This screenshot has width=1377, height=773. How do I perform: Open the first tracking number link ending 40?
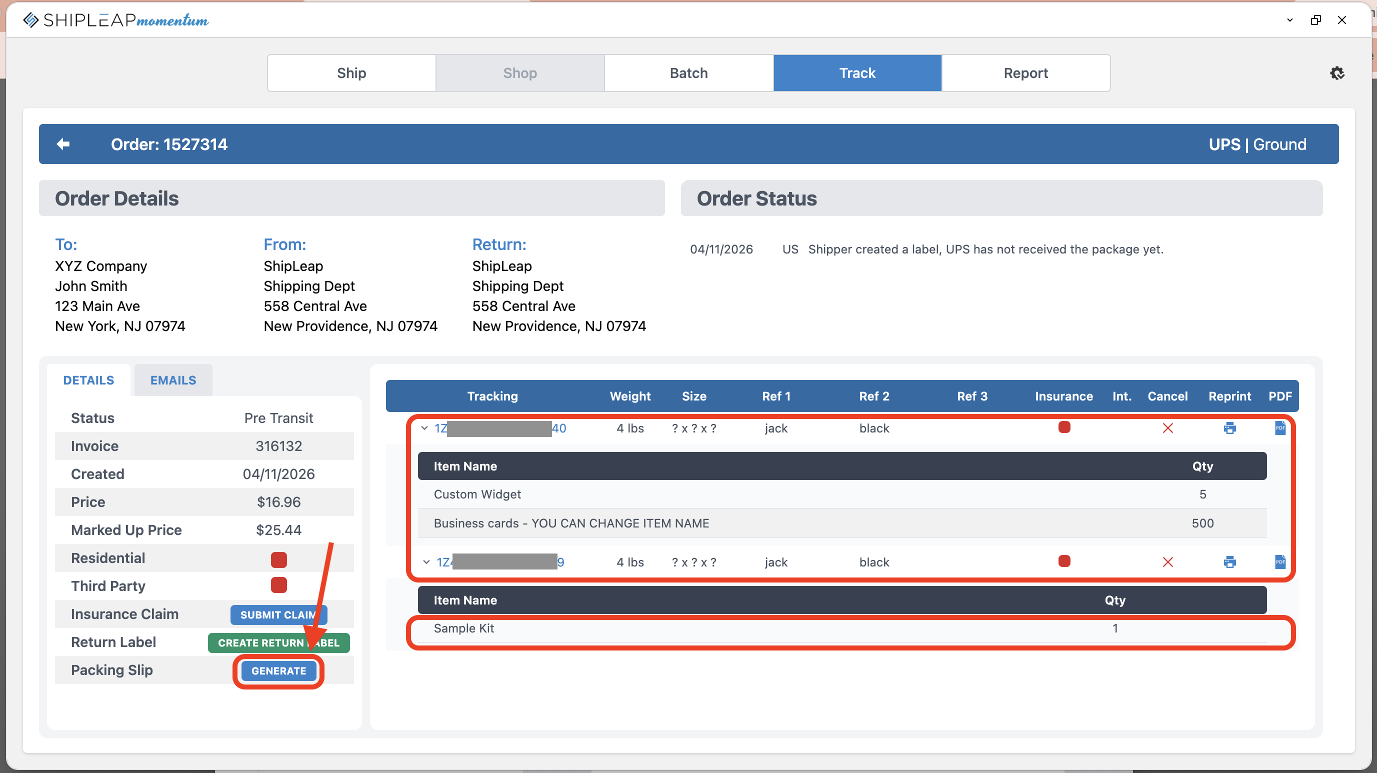pos(558,428)
